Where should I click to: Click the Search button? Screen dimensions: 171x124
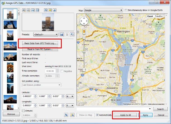coord(160,109)
